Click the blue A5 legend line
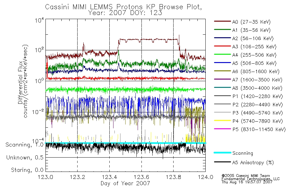Image resolution: width=302 pixels, height=191 pixels. click(223, 63)
